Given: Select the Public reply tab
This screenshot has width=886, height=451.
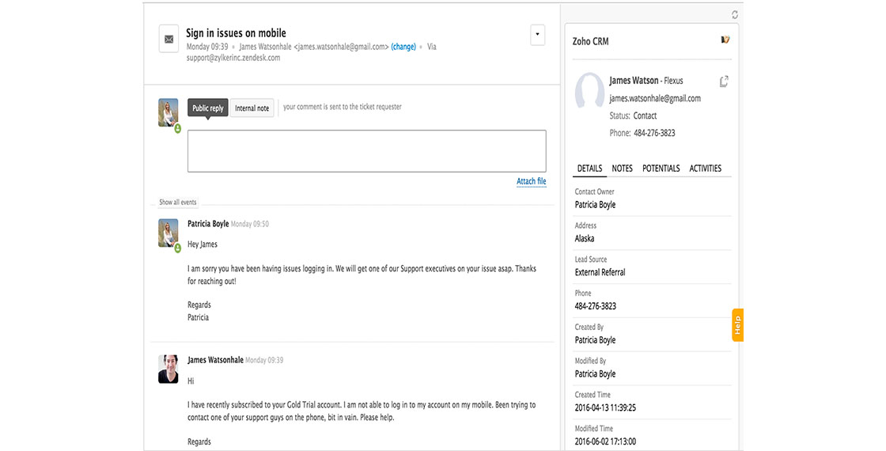Looking at the screenshot, I should (x=208, y=108).
